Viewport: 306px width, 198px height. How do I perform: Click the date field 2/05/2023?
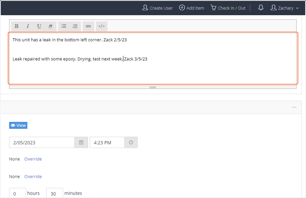click(42, 143)
